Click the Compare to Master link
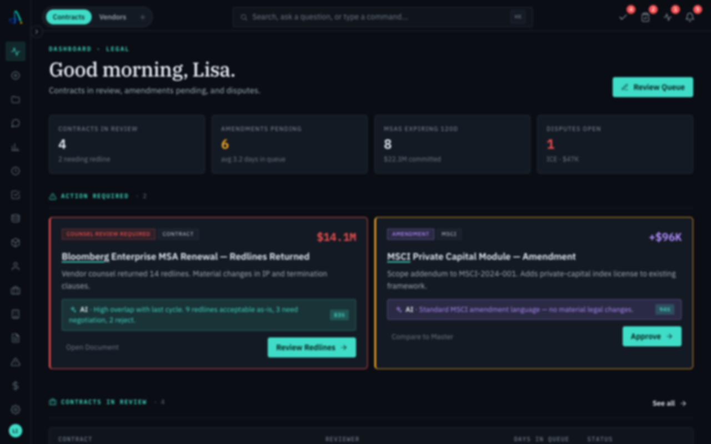 point(422,336)
